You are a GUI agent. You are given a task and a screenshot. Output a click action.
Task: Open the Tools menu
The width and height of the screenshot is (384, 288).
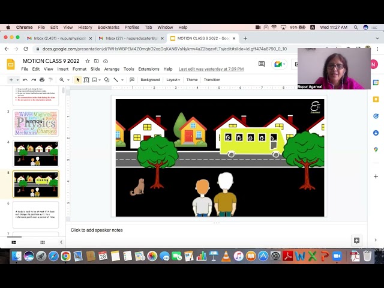129,69
